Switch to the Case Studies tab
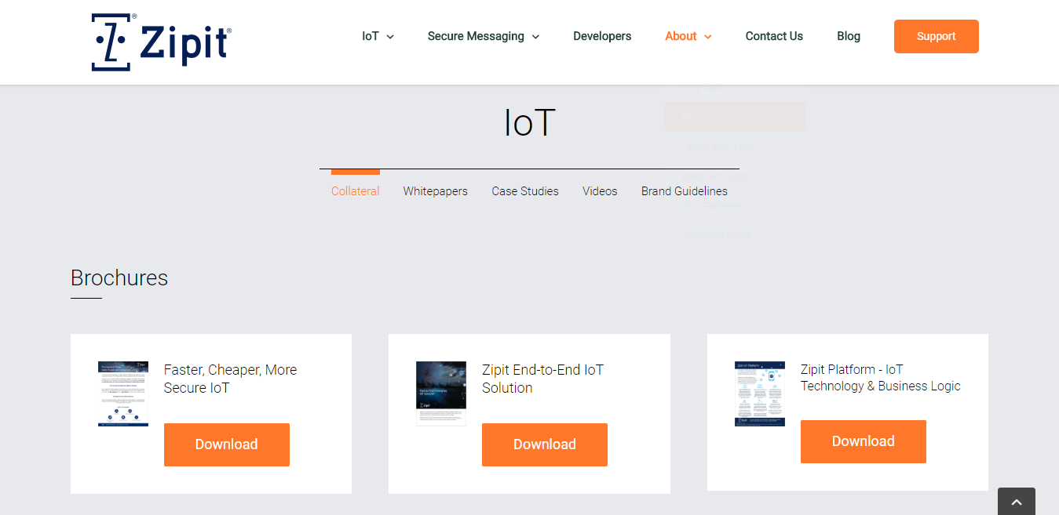This screenshot has height=515, width=1059. click(525, 191)
